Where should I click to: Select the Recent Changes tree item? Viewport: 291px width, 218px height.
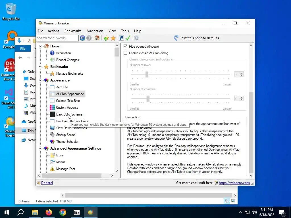[x=67, y=60]
